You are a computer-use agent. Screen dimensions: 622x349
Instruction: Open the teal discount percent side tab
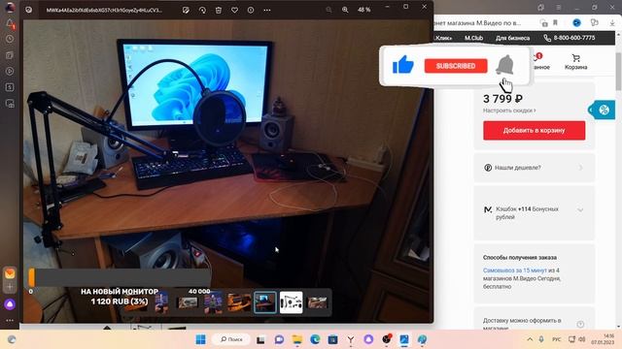click(x=602, y=110)
